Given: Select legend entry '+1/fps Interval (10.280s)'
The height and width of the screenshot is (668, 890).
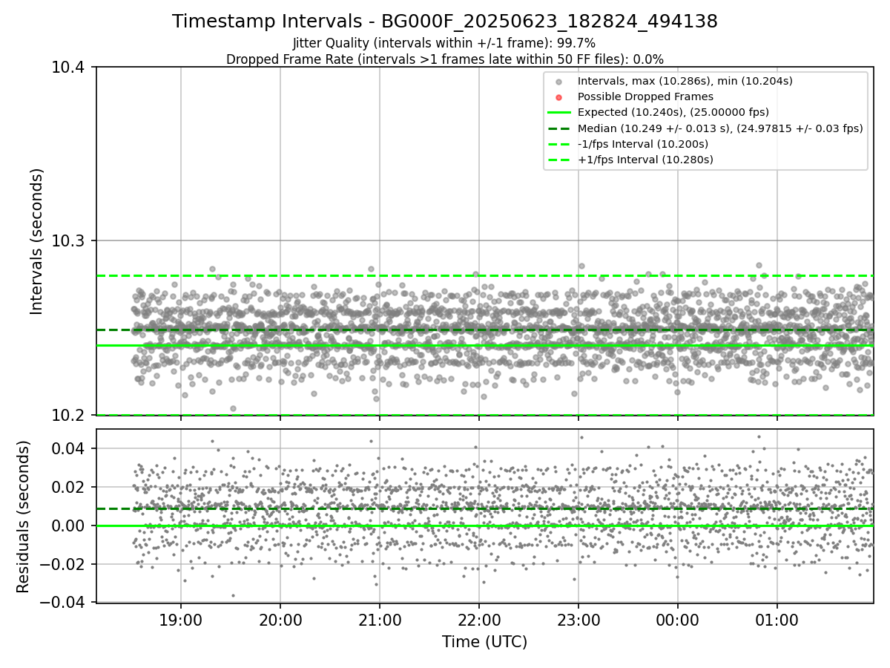Looking at the screenshot, I should (645, 159).
